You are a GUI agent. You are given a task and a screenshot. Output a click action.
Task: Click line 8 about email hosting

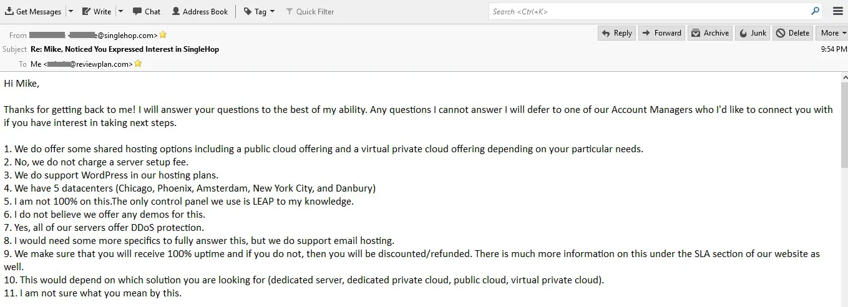coord(199,241)
